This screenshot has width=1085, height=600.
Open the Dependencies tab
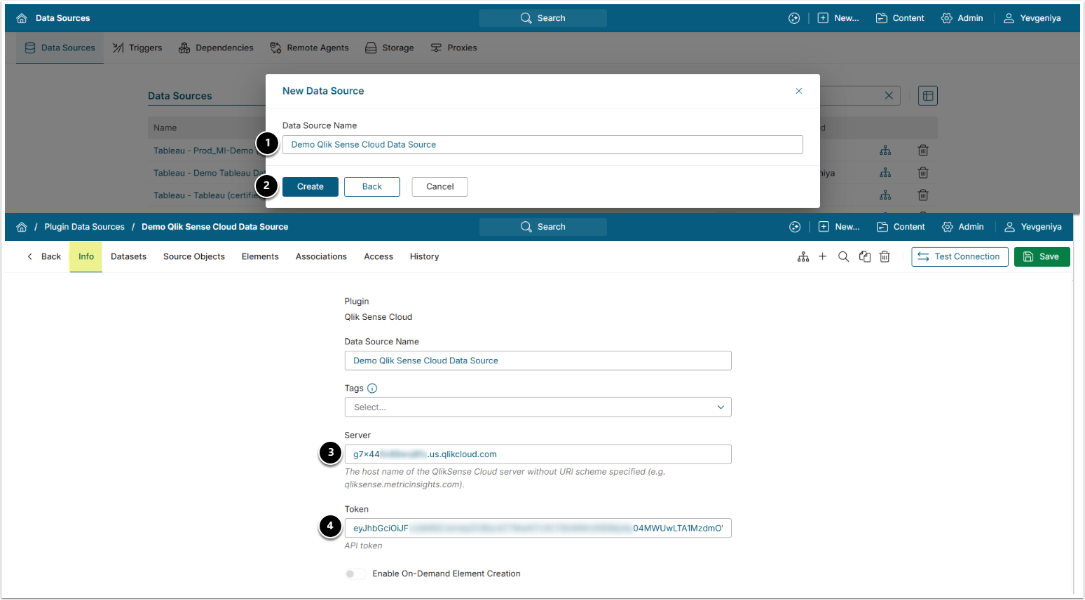[216, 48]
